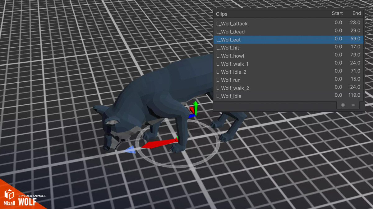Click the End column header
The width and height of the screenshot is (373, 209).
tap(357, 13)
